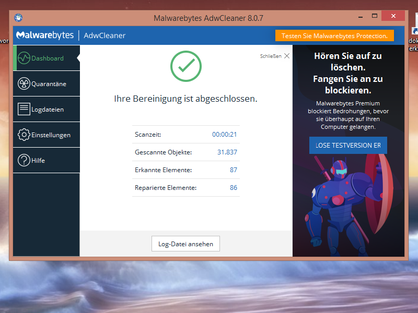Click the Erkannte Elemente label
The image size is (418, 313).
click(x=164, y=170)
